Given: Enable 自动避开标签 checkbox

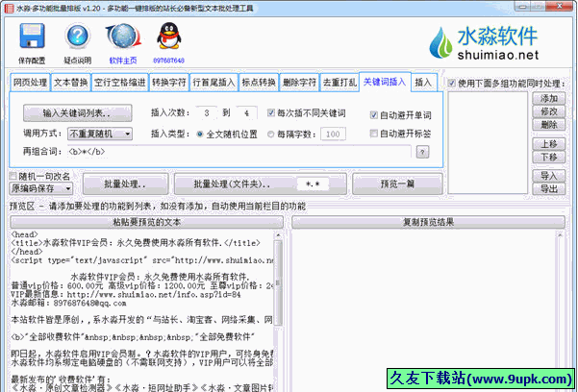Looking at the screenshot, I should (x=373, y=133).
